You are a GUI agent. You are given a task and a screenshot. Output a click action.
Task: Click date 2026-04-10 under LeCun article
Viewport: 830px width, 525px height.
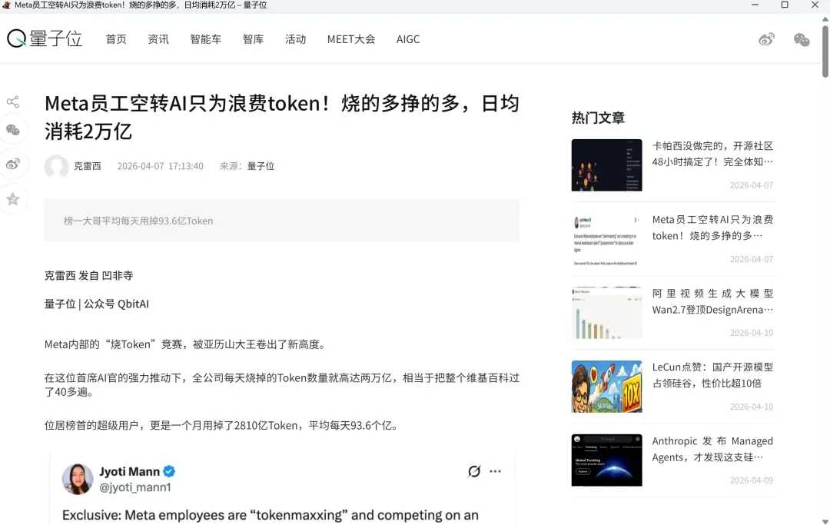751,407
